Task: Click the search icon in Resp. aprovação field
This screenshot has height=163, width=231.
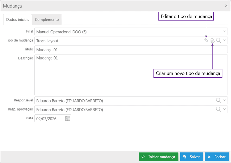Action: (x=219, y=109)
